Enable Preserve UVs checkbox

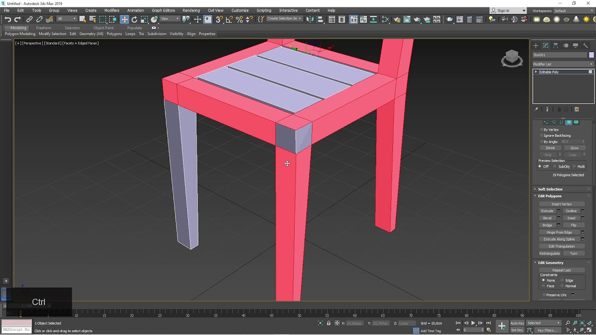point(544,295)
